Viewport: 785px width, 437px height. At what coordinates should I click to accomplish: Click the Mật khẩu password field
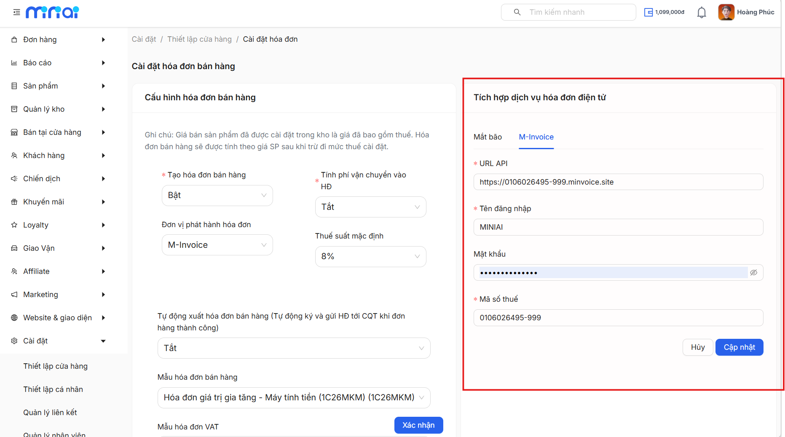[x=619, y=273]
